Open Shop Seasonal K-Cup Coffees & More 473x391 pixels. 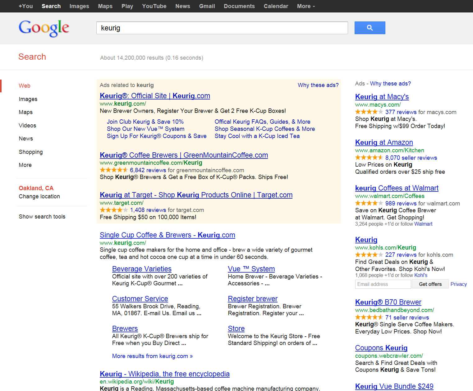[x=265, y=129]
